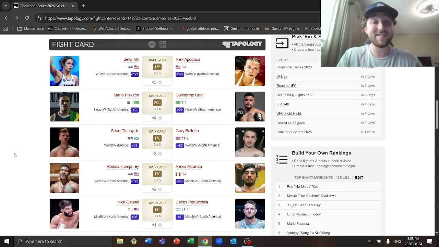The width and height of the screenshot is (439, 247).
Task: Click Bella Mir's fighter photo
Action: click(64, 71)
